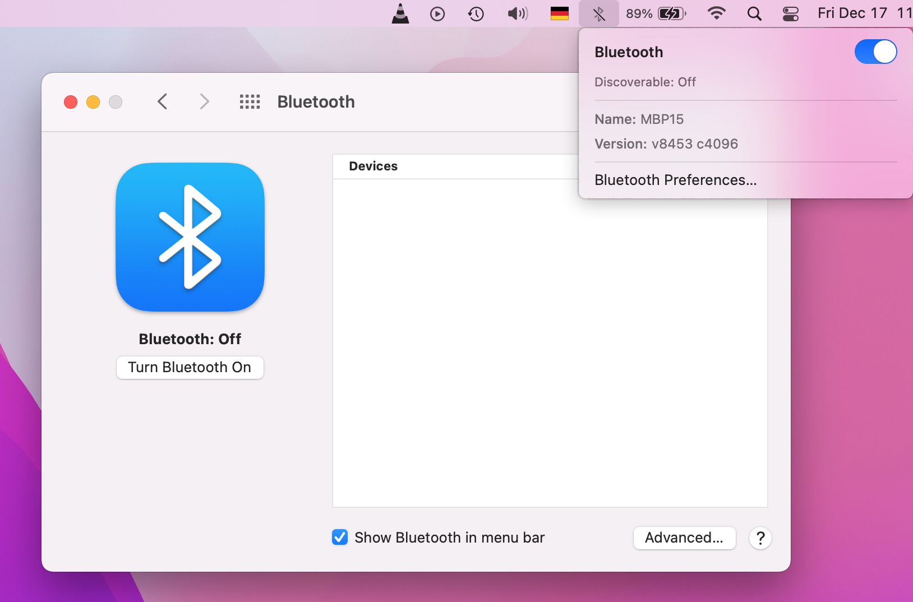Click the Version: v8453 c4096 entry
The height and width of the screenshot is (602, 913).
pos(666,144)
